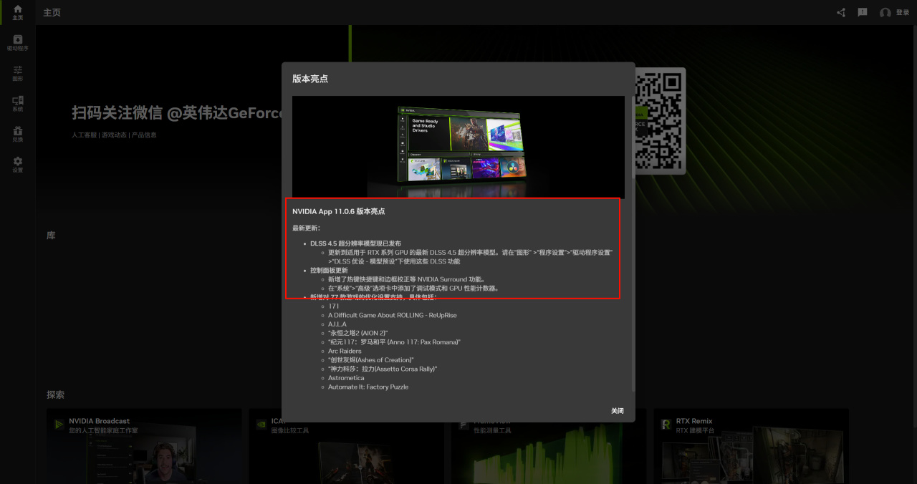Click the 控制面板更新 bullet
Viewport: 917px width, 484px height.
click(x=329, y=271)
